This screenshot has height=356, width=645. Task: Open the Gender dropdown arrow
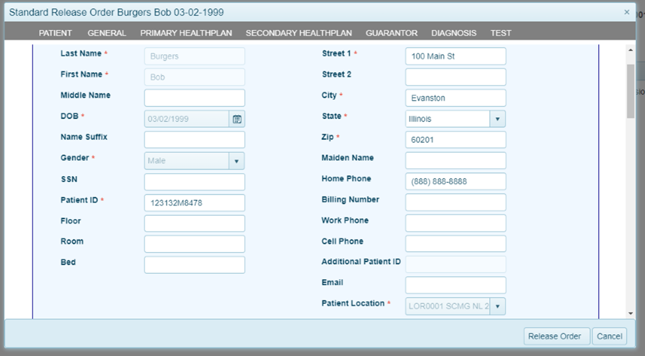[237, 161]
